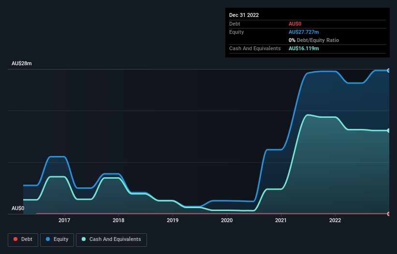
Task: Click the 2018 x-axis label
Action: [118, 220]
